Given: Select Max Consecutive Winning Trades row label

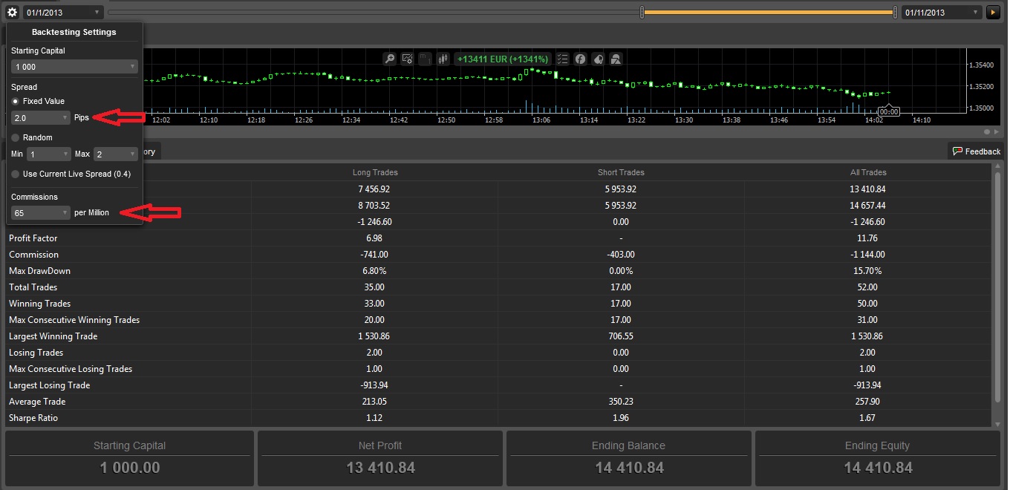Looking at the screenshot, I should [74, 320].
